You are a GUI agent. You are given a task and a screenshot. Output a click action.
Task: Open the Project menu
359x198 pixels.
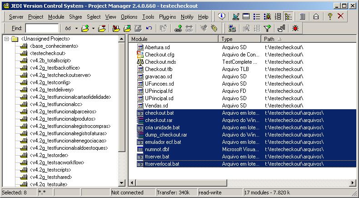tap(36, 17)
